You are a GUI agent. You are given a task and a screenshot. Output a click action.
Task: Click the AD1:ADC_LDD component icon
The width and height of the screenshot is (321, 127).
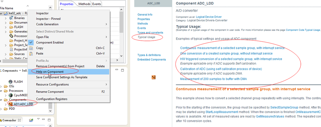pyautogui.click(x=11, y=104)
